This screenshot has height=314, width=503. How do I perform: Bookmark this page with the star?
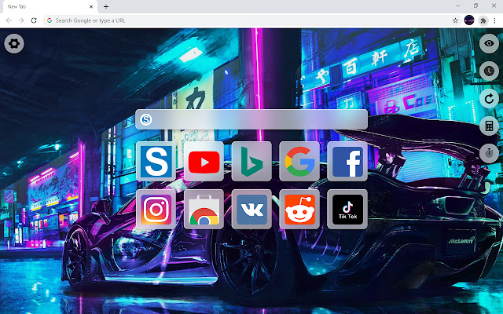(x=455, y=20)
